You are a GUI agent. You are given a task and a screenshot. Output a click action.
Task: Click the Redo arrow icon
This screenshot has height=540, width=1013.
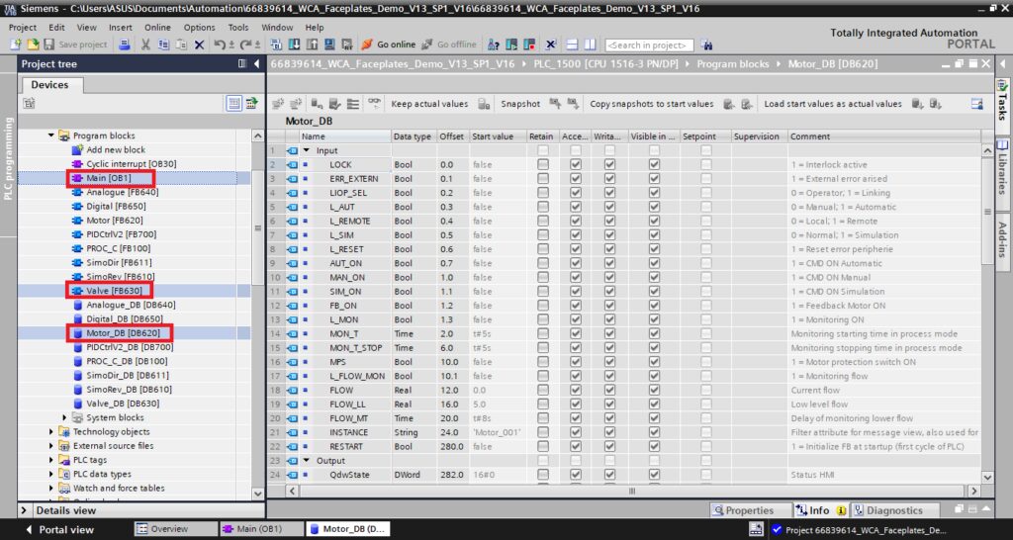click(245, 45)
